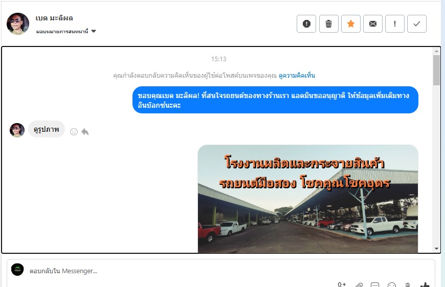This screenshot has height=287, width=445.
Task: Select the blue thank-you reply message bubble
Action: [275, 100]
